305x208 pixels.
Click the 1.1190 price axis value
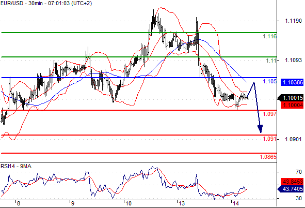293,21
